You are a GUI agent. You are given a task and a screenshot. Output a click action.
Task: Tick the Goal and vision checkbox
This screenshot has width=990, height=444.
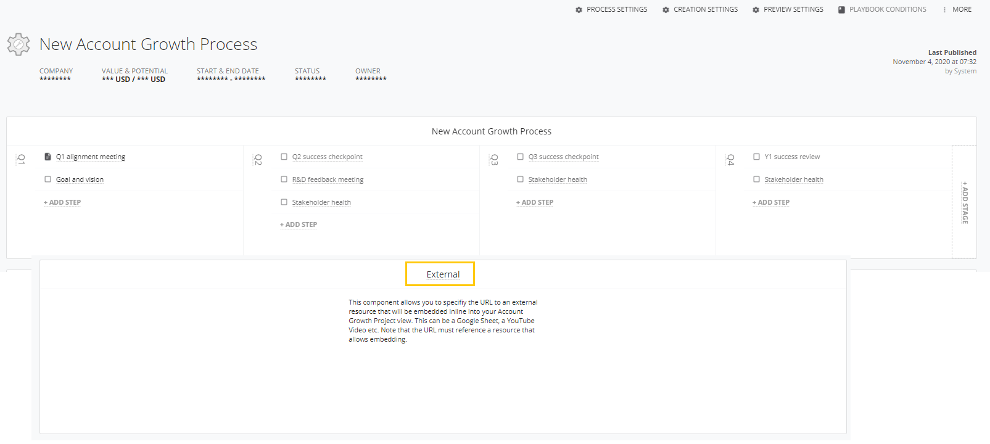[x=47, y=179]
